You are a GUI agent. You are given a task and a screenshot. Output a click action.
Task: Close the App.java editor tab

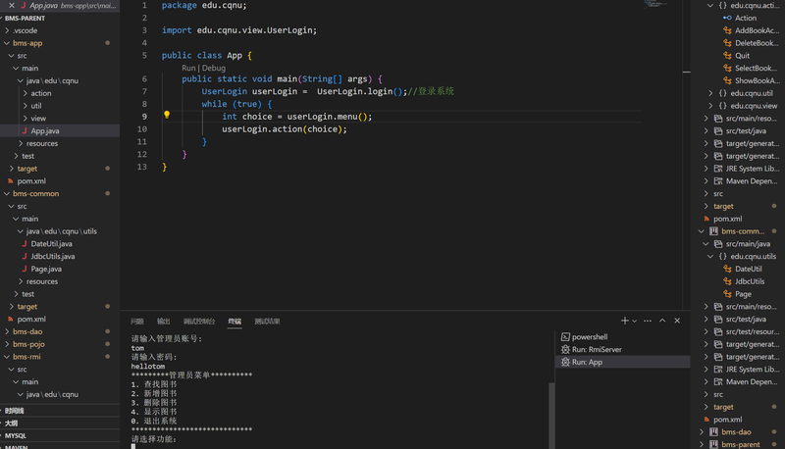click(12, 6)
